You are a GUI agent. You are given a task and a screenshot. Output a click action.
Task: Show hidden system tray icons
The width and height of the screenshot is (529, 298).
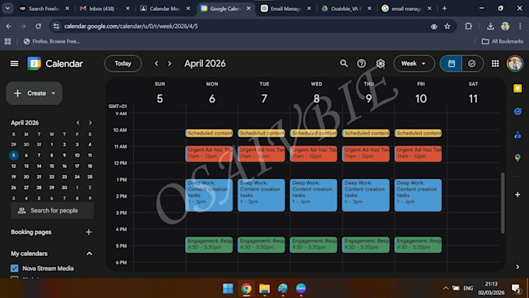445,288
